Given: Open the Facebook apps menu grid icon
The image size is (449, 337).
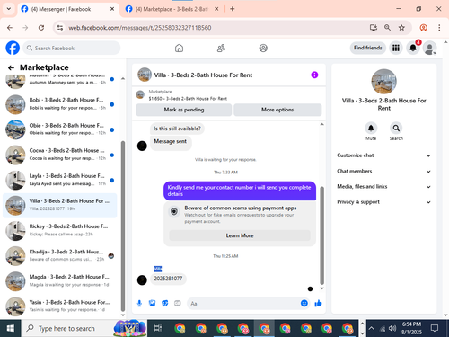Looking at the screenshot, I should [x=396, y=48].
